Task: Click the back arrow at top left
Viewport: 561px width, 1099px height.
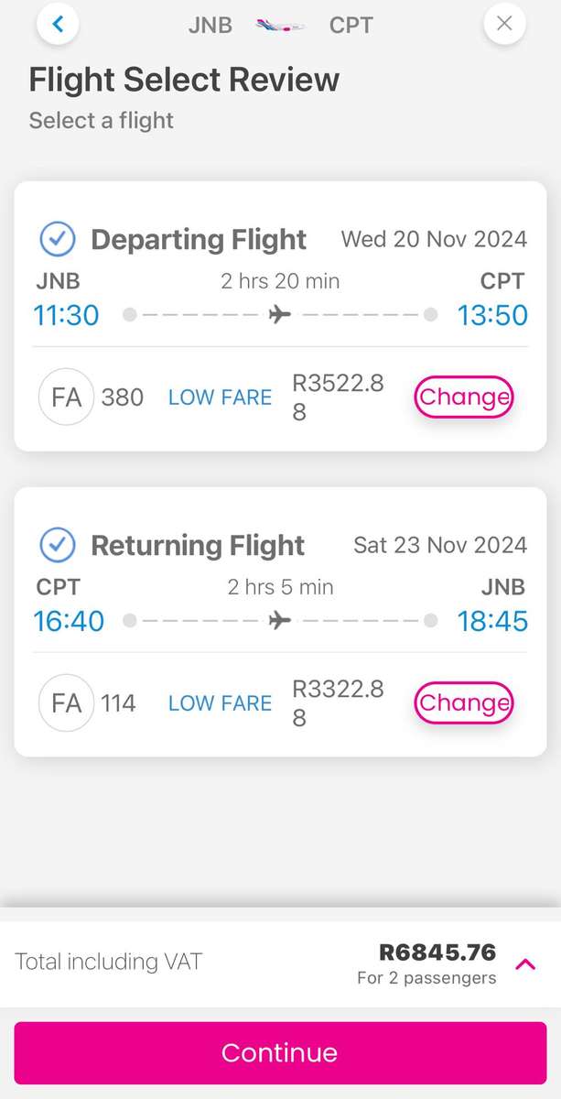Action: tap(58, 24)
